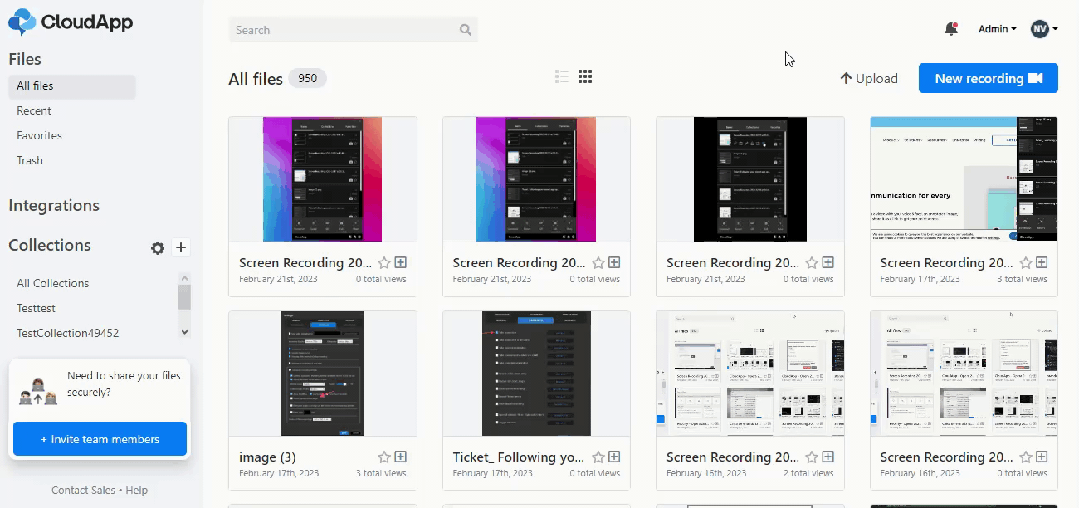Click the 950 file count badge
Screen dimensions: 1079x508
[x=308, y=78]
